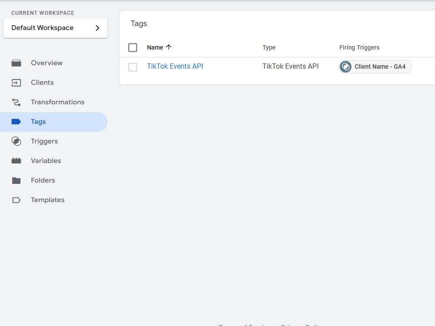Click the Overview sidebar icon

tap(16, 63)
